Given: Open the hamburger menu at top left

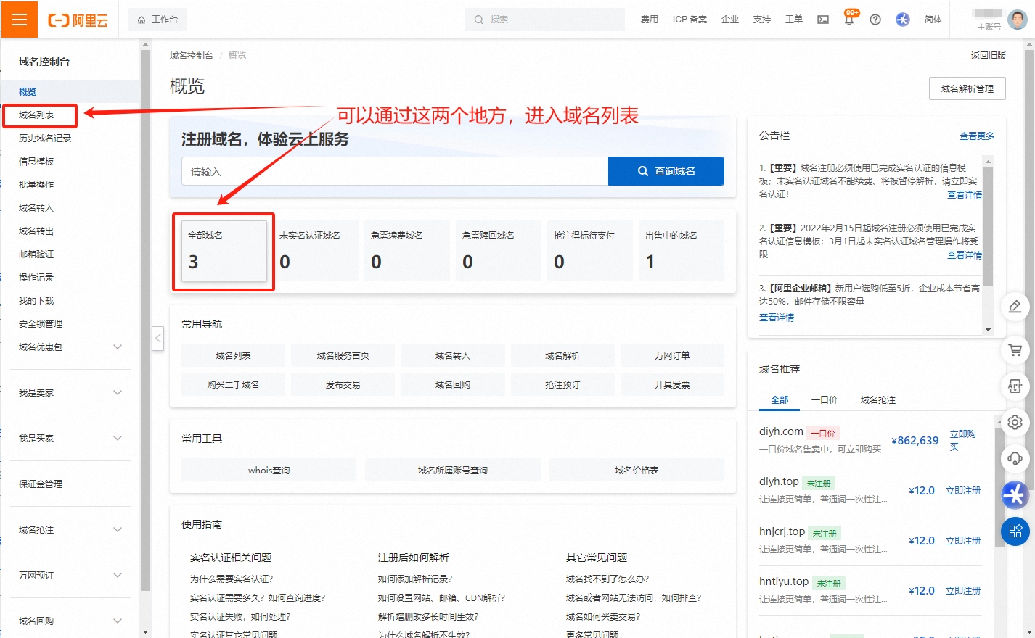Looking at the screenshot, I should click(19, 19).
